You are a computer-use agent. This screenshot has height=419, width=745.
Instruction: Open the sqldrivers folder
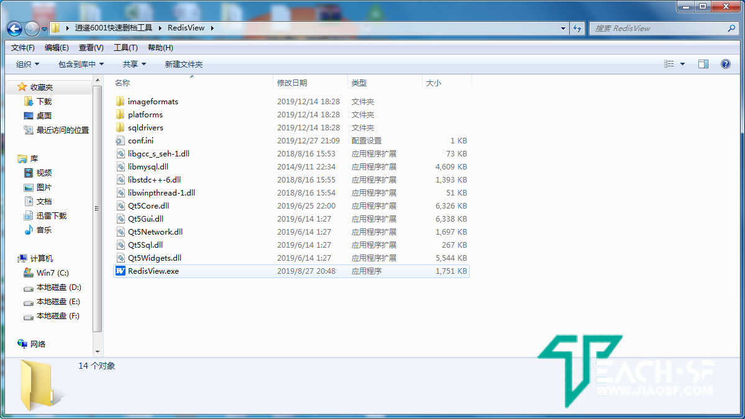[x=146, y=127]
